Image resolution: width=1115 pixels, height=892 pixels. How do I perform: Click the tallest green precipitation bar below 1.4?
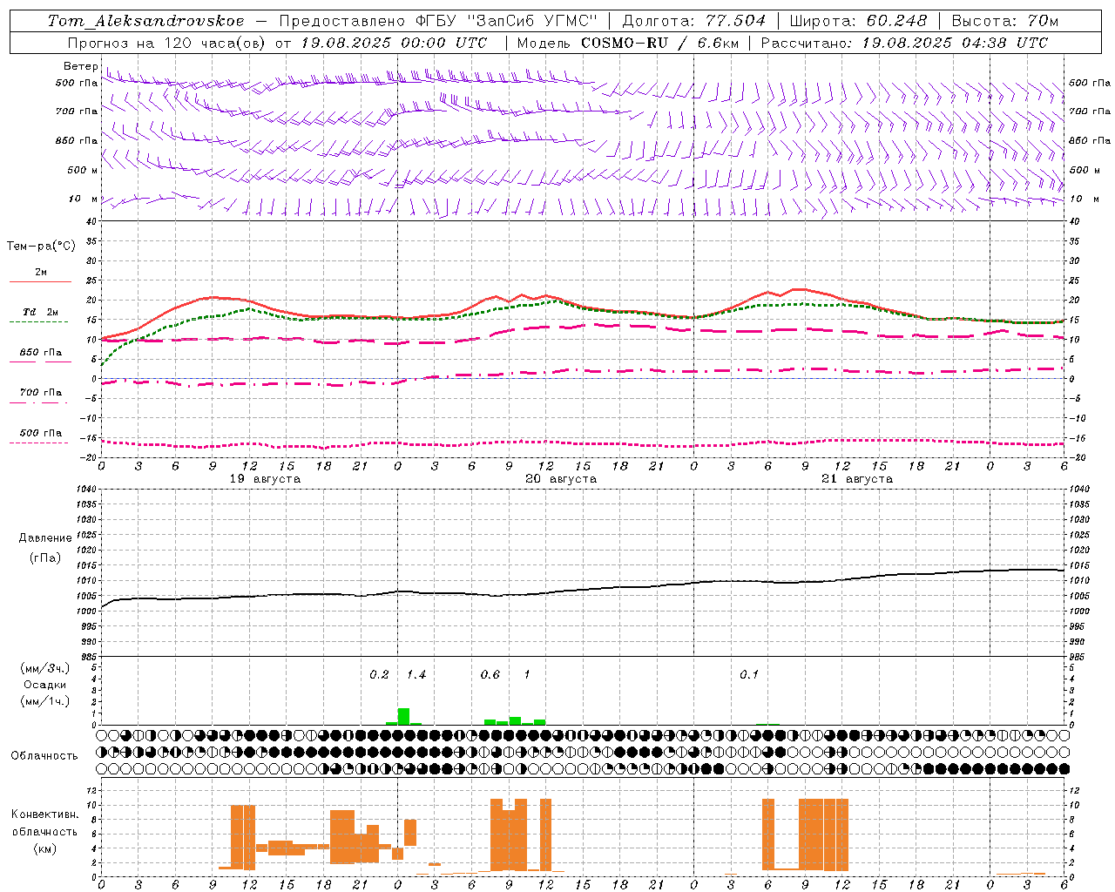(x=403, y=716)
